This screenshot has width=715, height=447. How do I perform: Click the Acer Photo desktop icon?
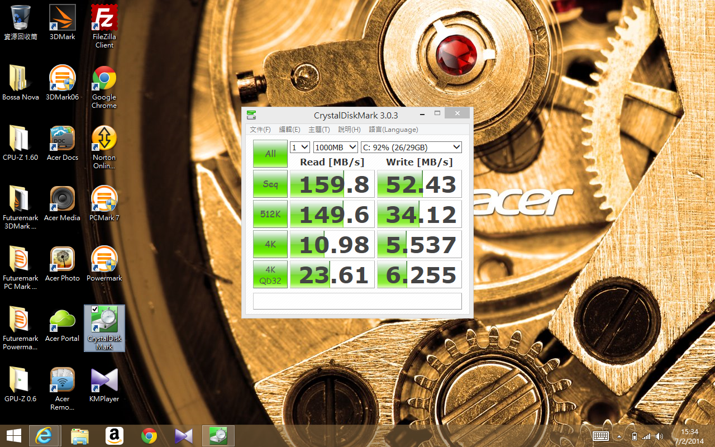pos(63,264)
